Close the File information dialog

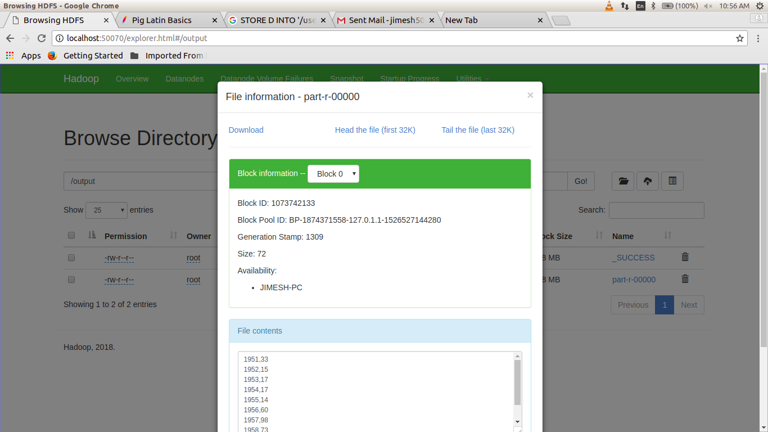[530, 96]
